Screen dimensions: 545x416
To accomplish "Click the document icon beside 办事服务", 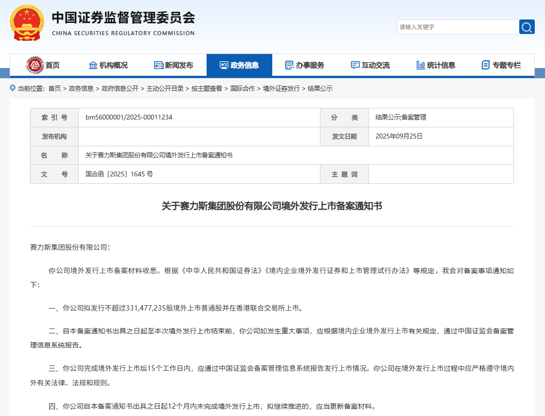I will tap(289, 65).
